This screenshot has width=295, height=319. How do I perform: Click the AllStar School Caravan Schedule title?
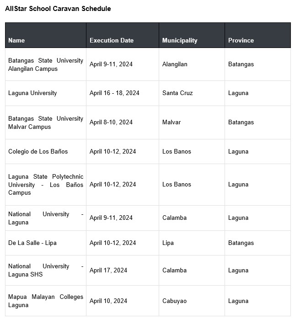tap(58, 9)
